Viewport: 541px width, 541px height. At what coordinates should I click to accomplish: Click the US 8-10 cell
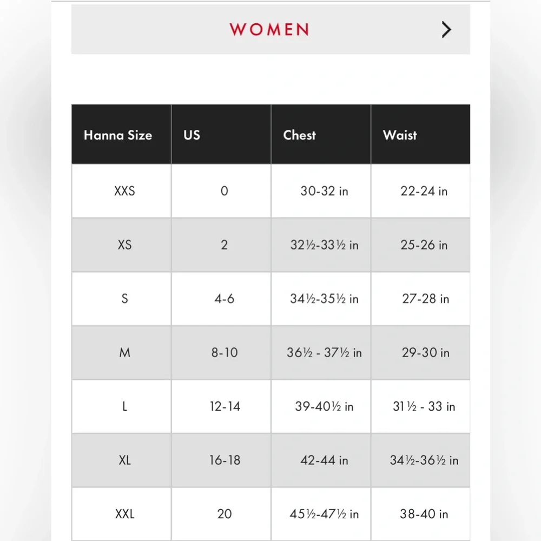(x=225, y=353)
